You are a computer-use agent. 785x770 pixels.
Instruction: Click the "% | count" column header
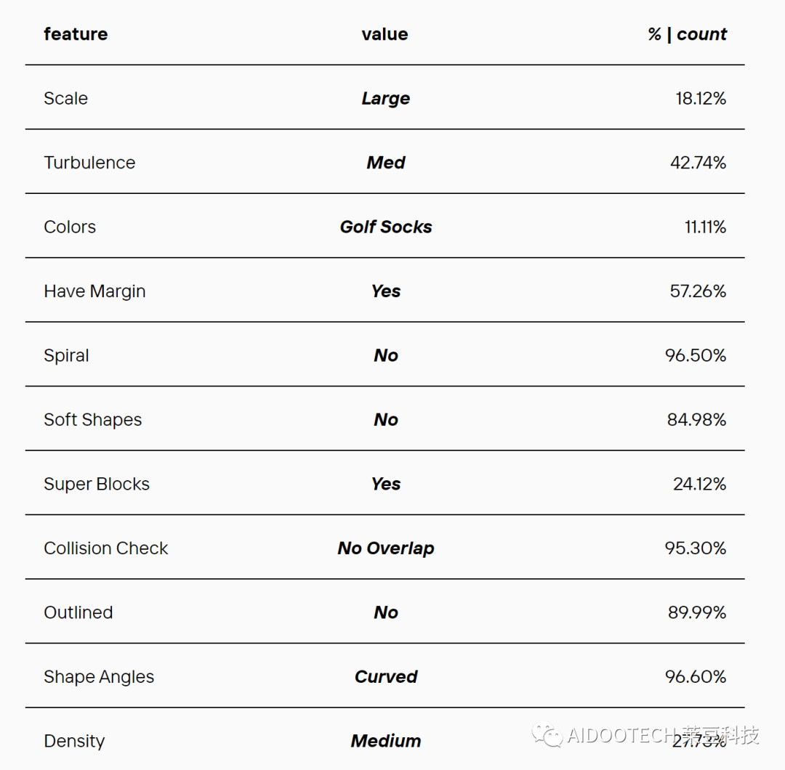(687, 34)
